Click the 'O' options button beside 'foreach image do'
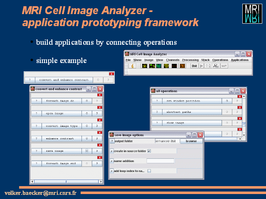The height and width of the screenshot is (199, 266). point(87,101)
